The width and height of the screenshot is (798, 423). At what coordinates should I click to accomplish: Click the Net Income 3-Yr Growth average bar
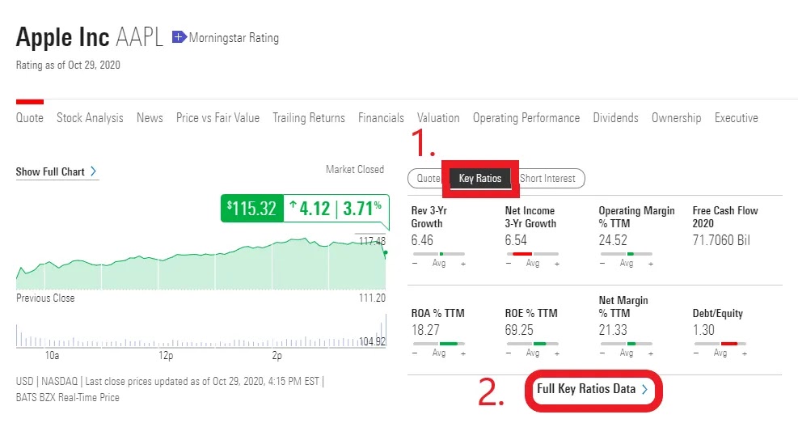point(532,253)
